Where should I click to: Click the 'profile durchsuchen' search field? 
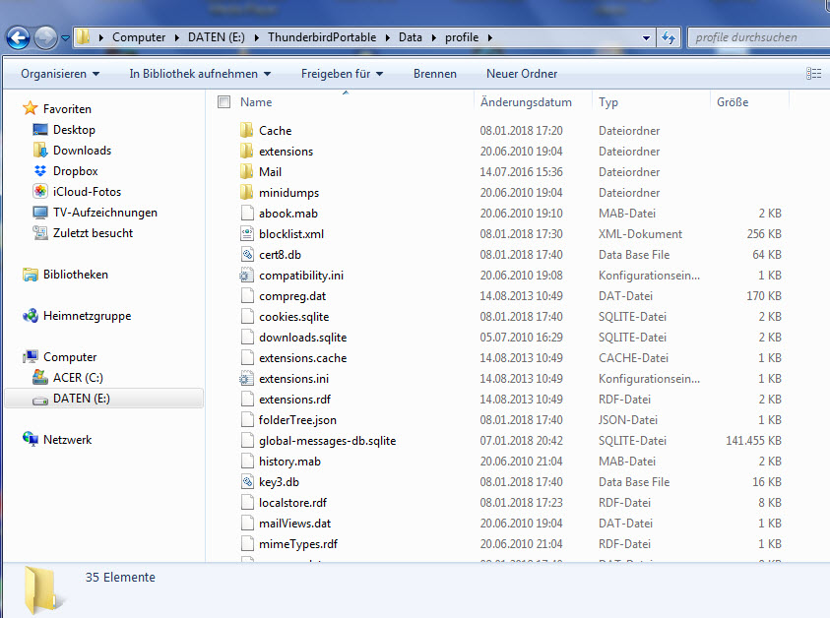point(758,37)
